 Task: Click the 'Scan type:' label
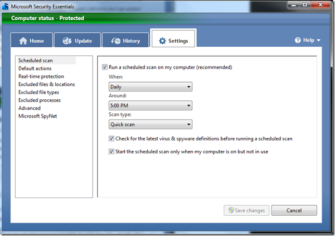point(120,114)
